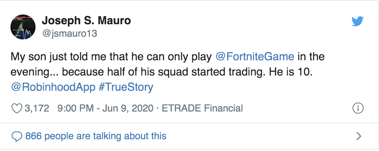
Task: Visit the @jsmauro13 handle link
Action: (x=69, y=33)
